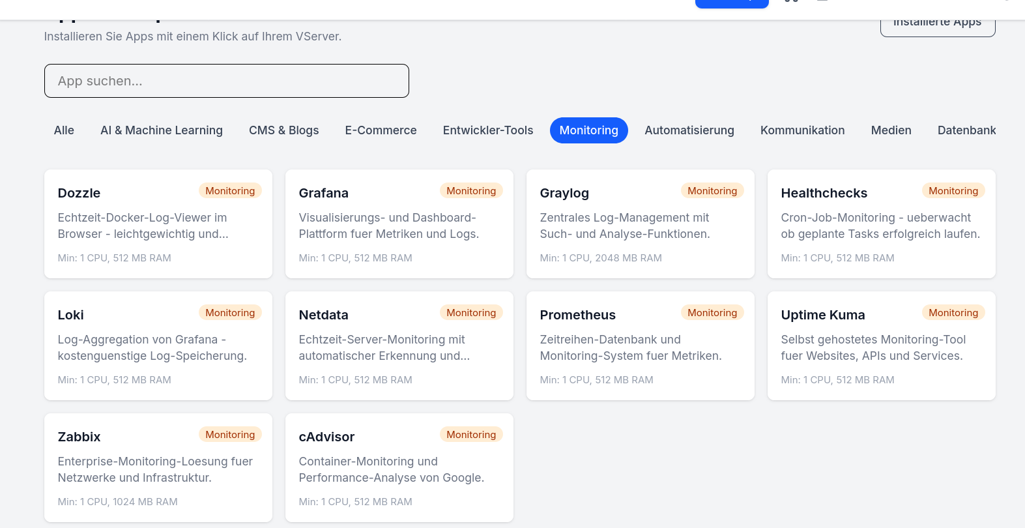The width and height of the screenshot is (1025, 528).
Task: Open the Dozzle app title
Action: [x=79, y=193]
